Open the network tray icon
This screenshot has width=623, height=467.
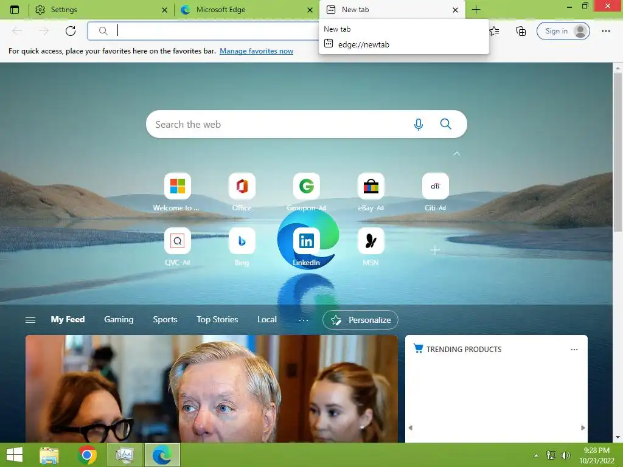[x=551, y=455]
